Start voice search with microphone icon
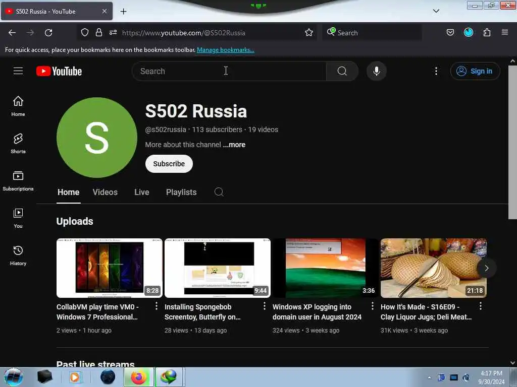517x387 pixels. 377,71
